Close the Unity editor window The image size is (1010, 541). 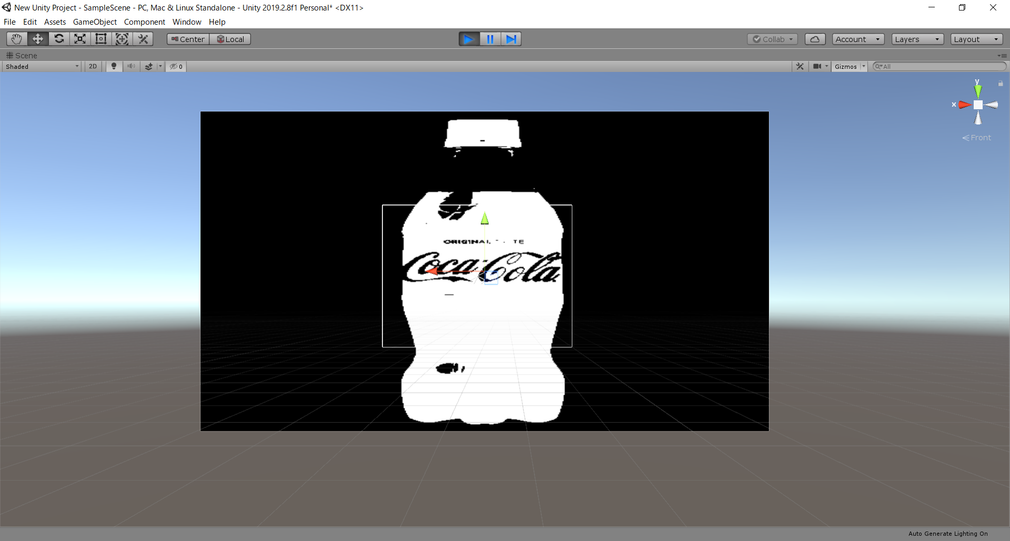993,7
